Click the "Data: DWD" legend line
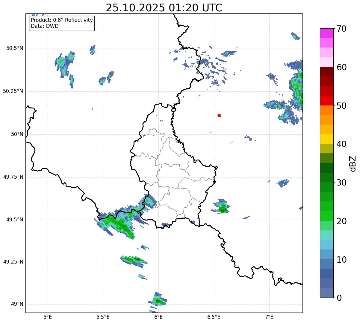 [45, 26]
